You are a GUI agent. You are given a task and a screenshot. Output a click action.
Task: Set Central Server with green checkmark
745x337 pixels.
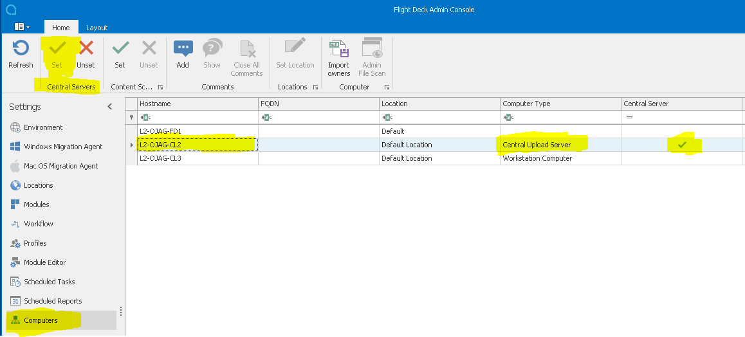point(57,48)
